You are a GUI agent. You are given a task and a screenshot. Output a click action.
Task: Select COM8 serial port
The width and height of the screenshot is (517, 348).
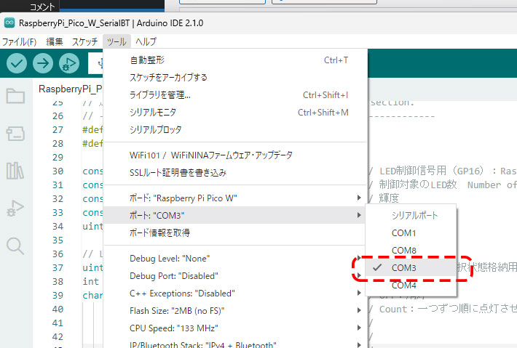411,251
